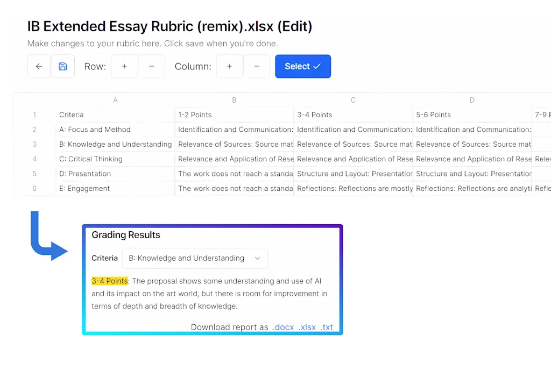Image resolution: width=551 pixels, height=371 pixels.
Task: Click the cell labeled 1-2 Points
Action: [195, 115]
